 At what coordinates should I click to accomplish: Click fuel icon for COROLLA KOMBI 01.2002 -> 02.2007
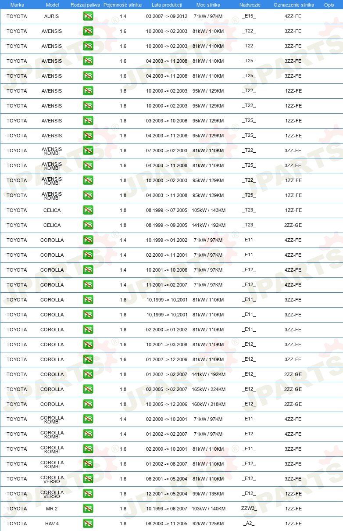tap(88, 434)
